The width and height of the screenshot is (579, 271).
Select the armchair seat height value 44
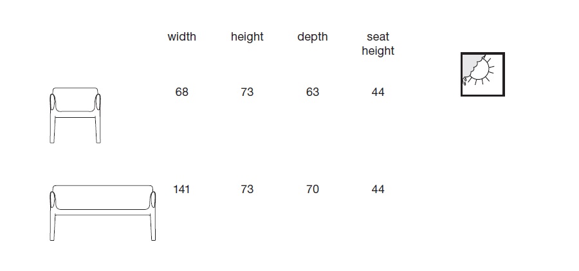tap(378, 91)
